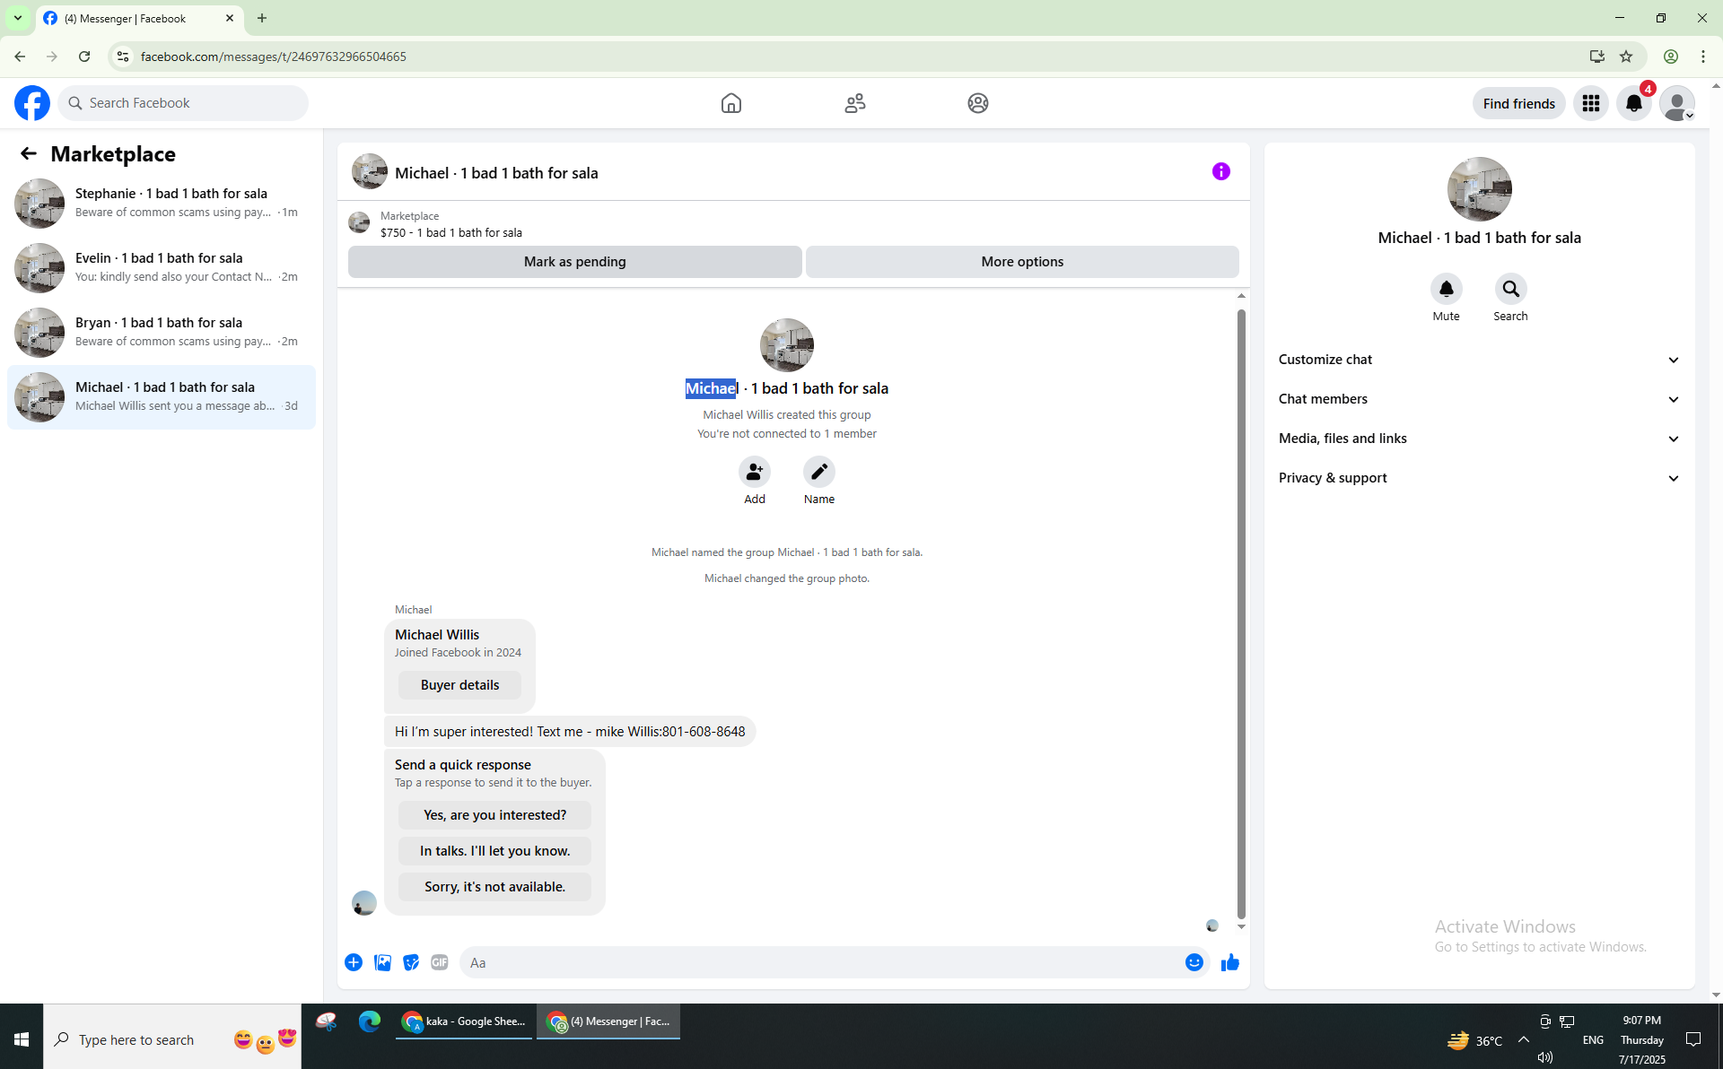
Task: Mute the chat with the bell icon
Action: point(1447,289)
